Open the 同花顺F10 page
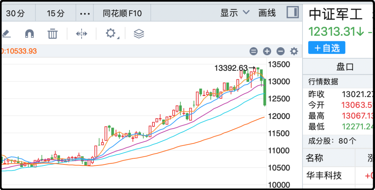This screenshot has height=190, width=375. 122,14
